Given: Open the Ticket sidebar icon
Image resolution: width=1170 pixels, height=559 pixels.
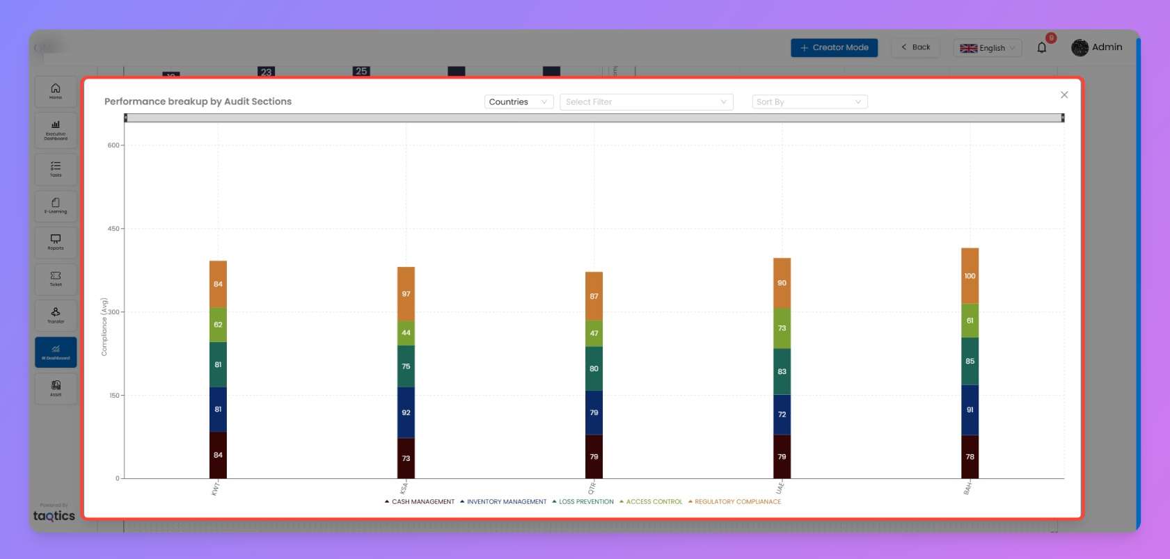Looking at the screenshot, I should pos(56,279).
